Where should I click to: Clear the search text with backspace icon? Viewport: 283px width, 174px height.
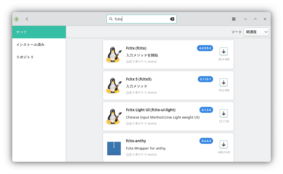(x=172, y=19)
